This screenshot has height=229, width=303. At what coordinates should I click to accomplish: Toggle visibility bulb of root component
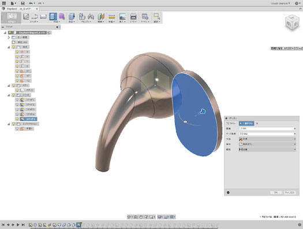tap(10, 32)
